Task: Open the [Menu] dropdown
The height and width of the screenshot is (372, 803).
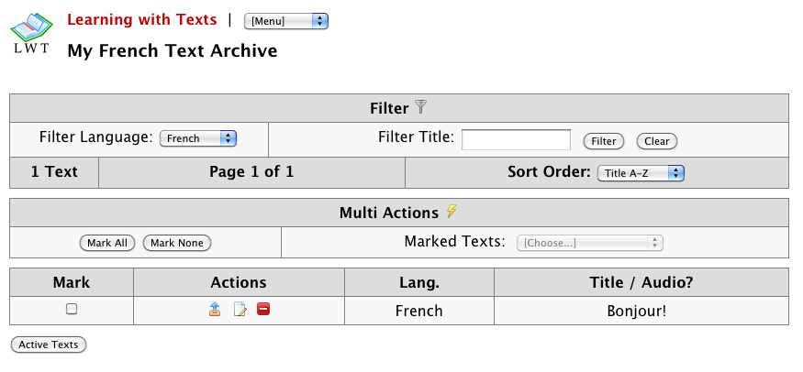Action: click(286, 21)
